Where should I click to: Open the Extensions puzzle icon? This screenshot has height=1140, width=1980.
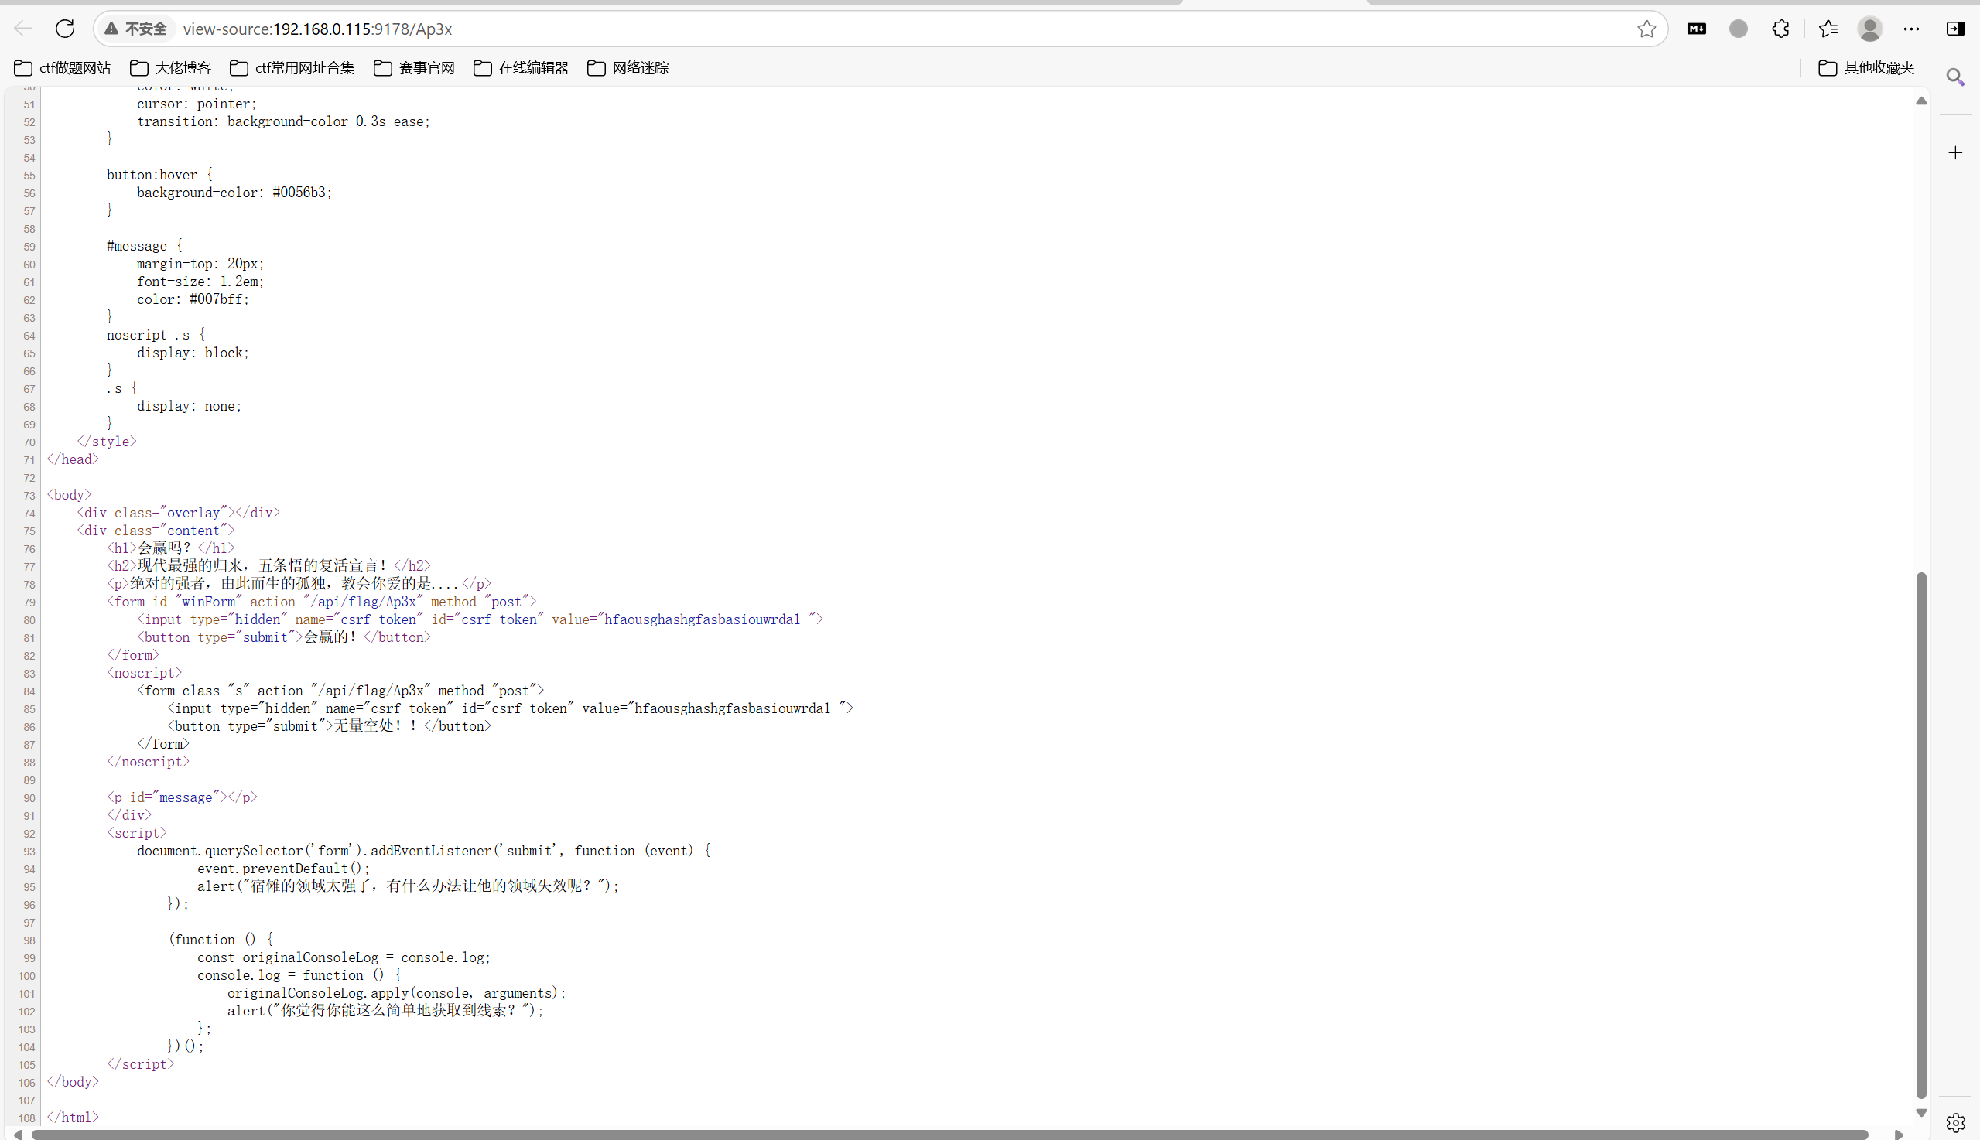point(1780,29)
